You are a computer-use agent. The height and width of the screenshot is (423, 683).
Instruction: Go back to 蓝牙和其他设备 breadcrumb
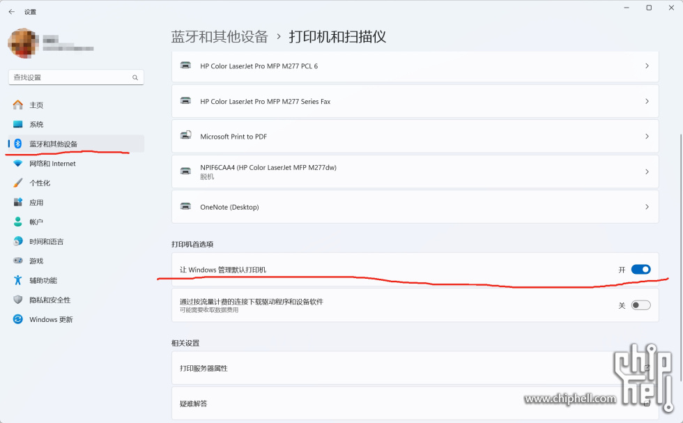[220, 37]
